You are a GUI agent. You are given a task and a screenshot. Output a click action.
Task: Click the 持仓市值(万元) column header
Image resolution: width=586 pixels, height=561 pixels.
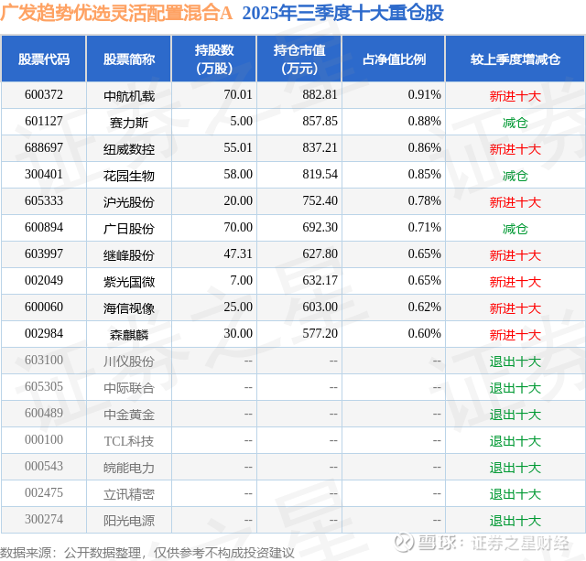(299, 59)
